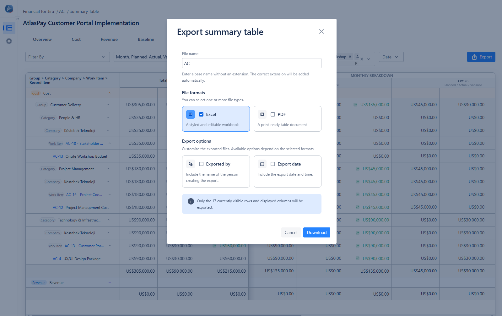Collapse the Technology & Infrastruc... category
This screenshot has width=502, height=316.
(109, 220)
